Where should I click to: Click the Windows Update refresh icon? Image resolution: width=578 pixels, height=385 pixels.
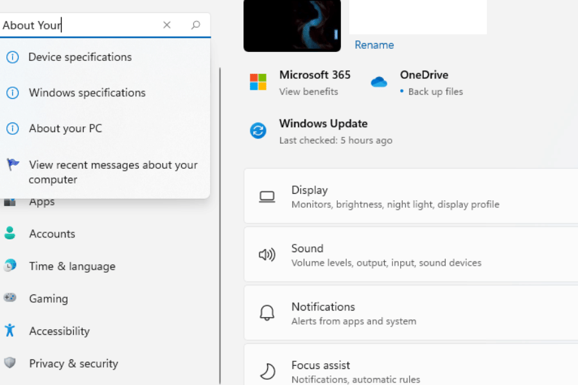pos(258,130)
